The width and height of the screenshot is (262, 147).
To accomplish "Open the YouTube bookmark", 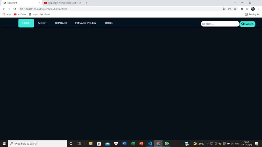I will 20,14.
